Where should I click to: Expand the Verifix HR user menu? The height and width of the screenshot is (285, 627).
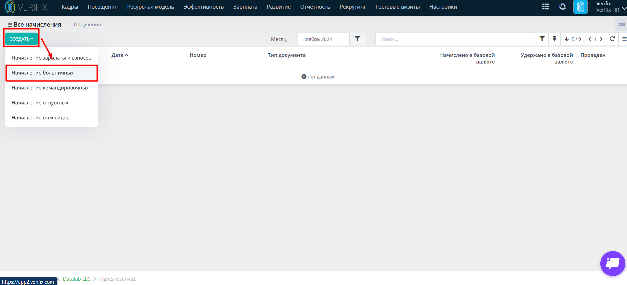coord(611,7)
